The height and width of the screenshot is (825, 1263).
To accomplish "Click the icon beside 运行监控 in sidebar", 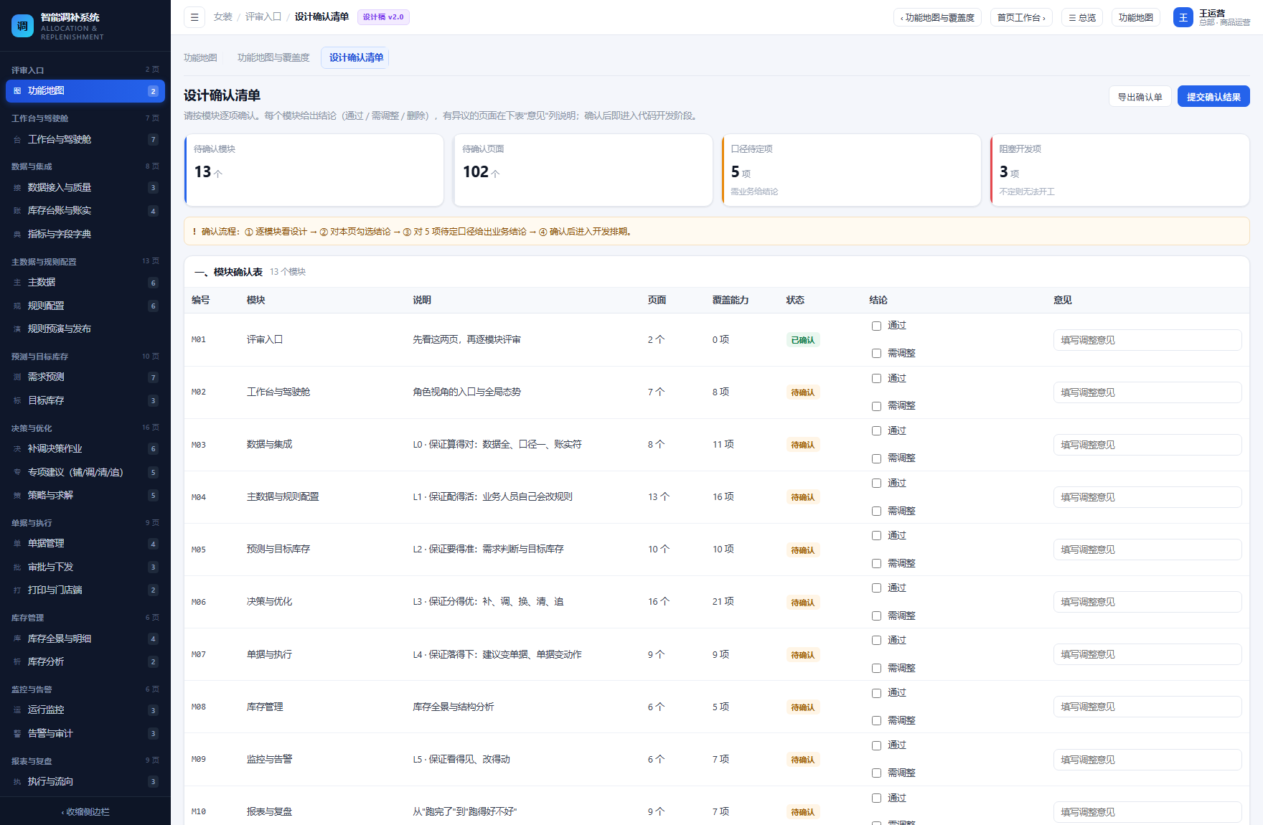I will pyautogui.click(x=17, y=710).
